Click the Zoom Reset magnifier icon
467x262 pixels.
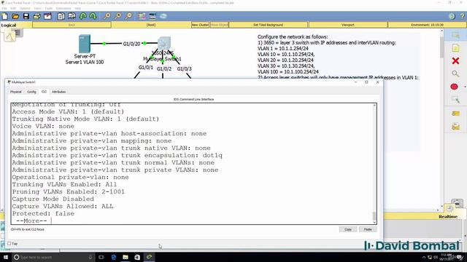pos(118,16)
